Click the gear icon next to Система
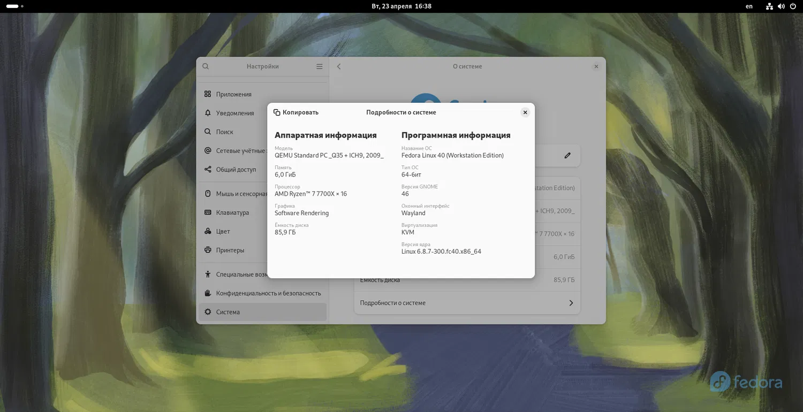Screen dimensions: 803x412 tap(208, 312)
